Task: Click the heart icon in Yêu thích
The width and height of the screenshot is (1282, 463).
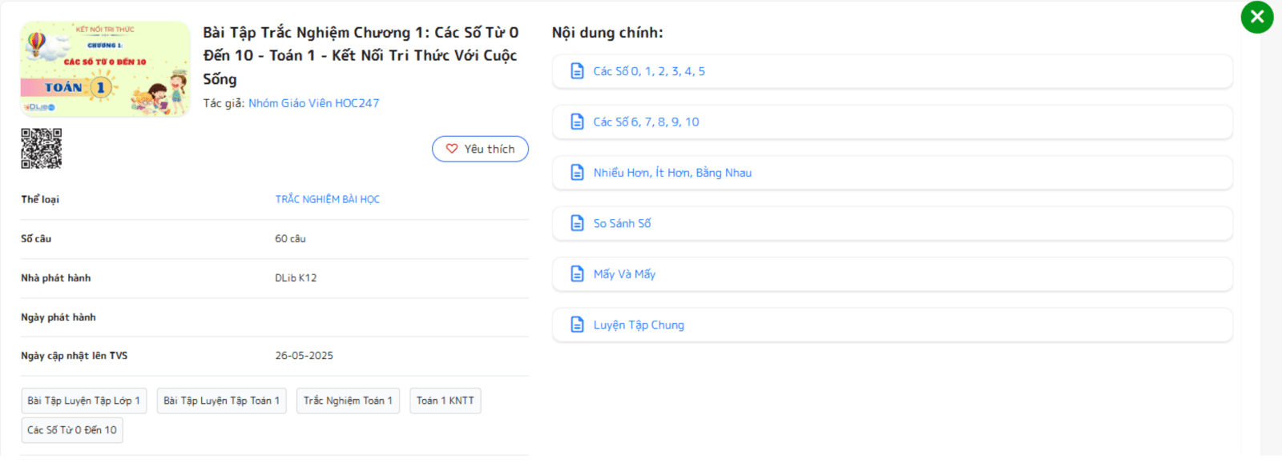Action: coord(452,149)
